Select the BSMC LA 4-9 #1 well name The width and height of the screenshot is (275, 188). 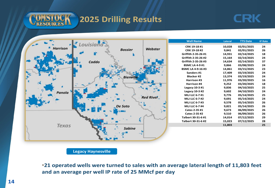tap(194, 65)
